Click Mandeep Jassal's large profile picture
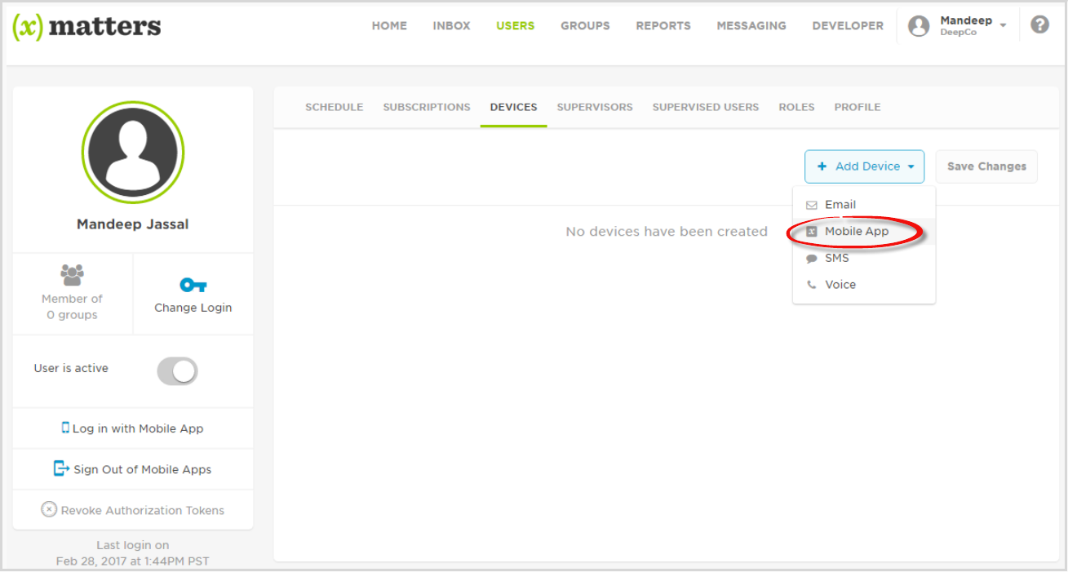 (133, 152)
